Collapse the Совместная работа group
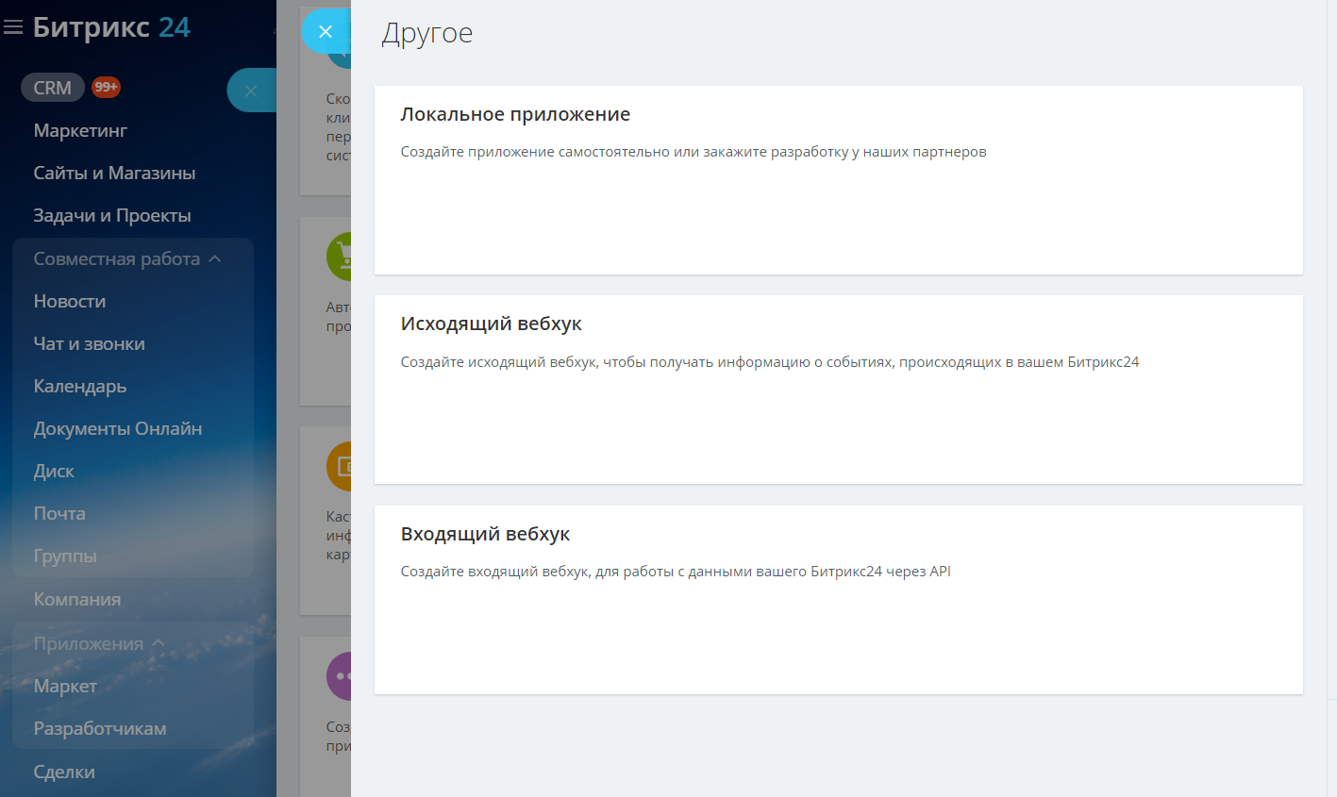This screenshot has width=1337, height=797. (x=127, y=258)
